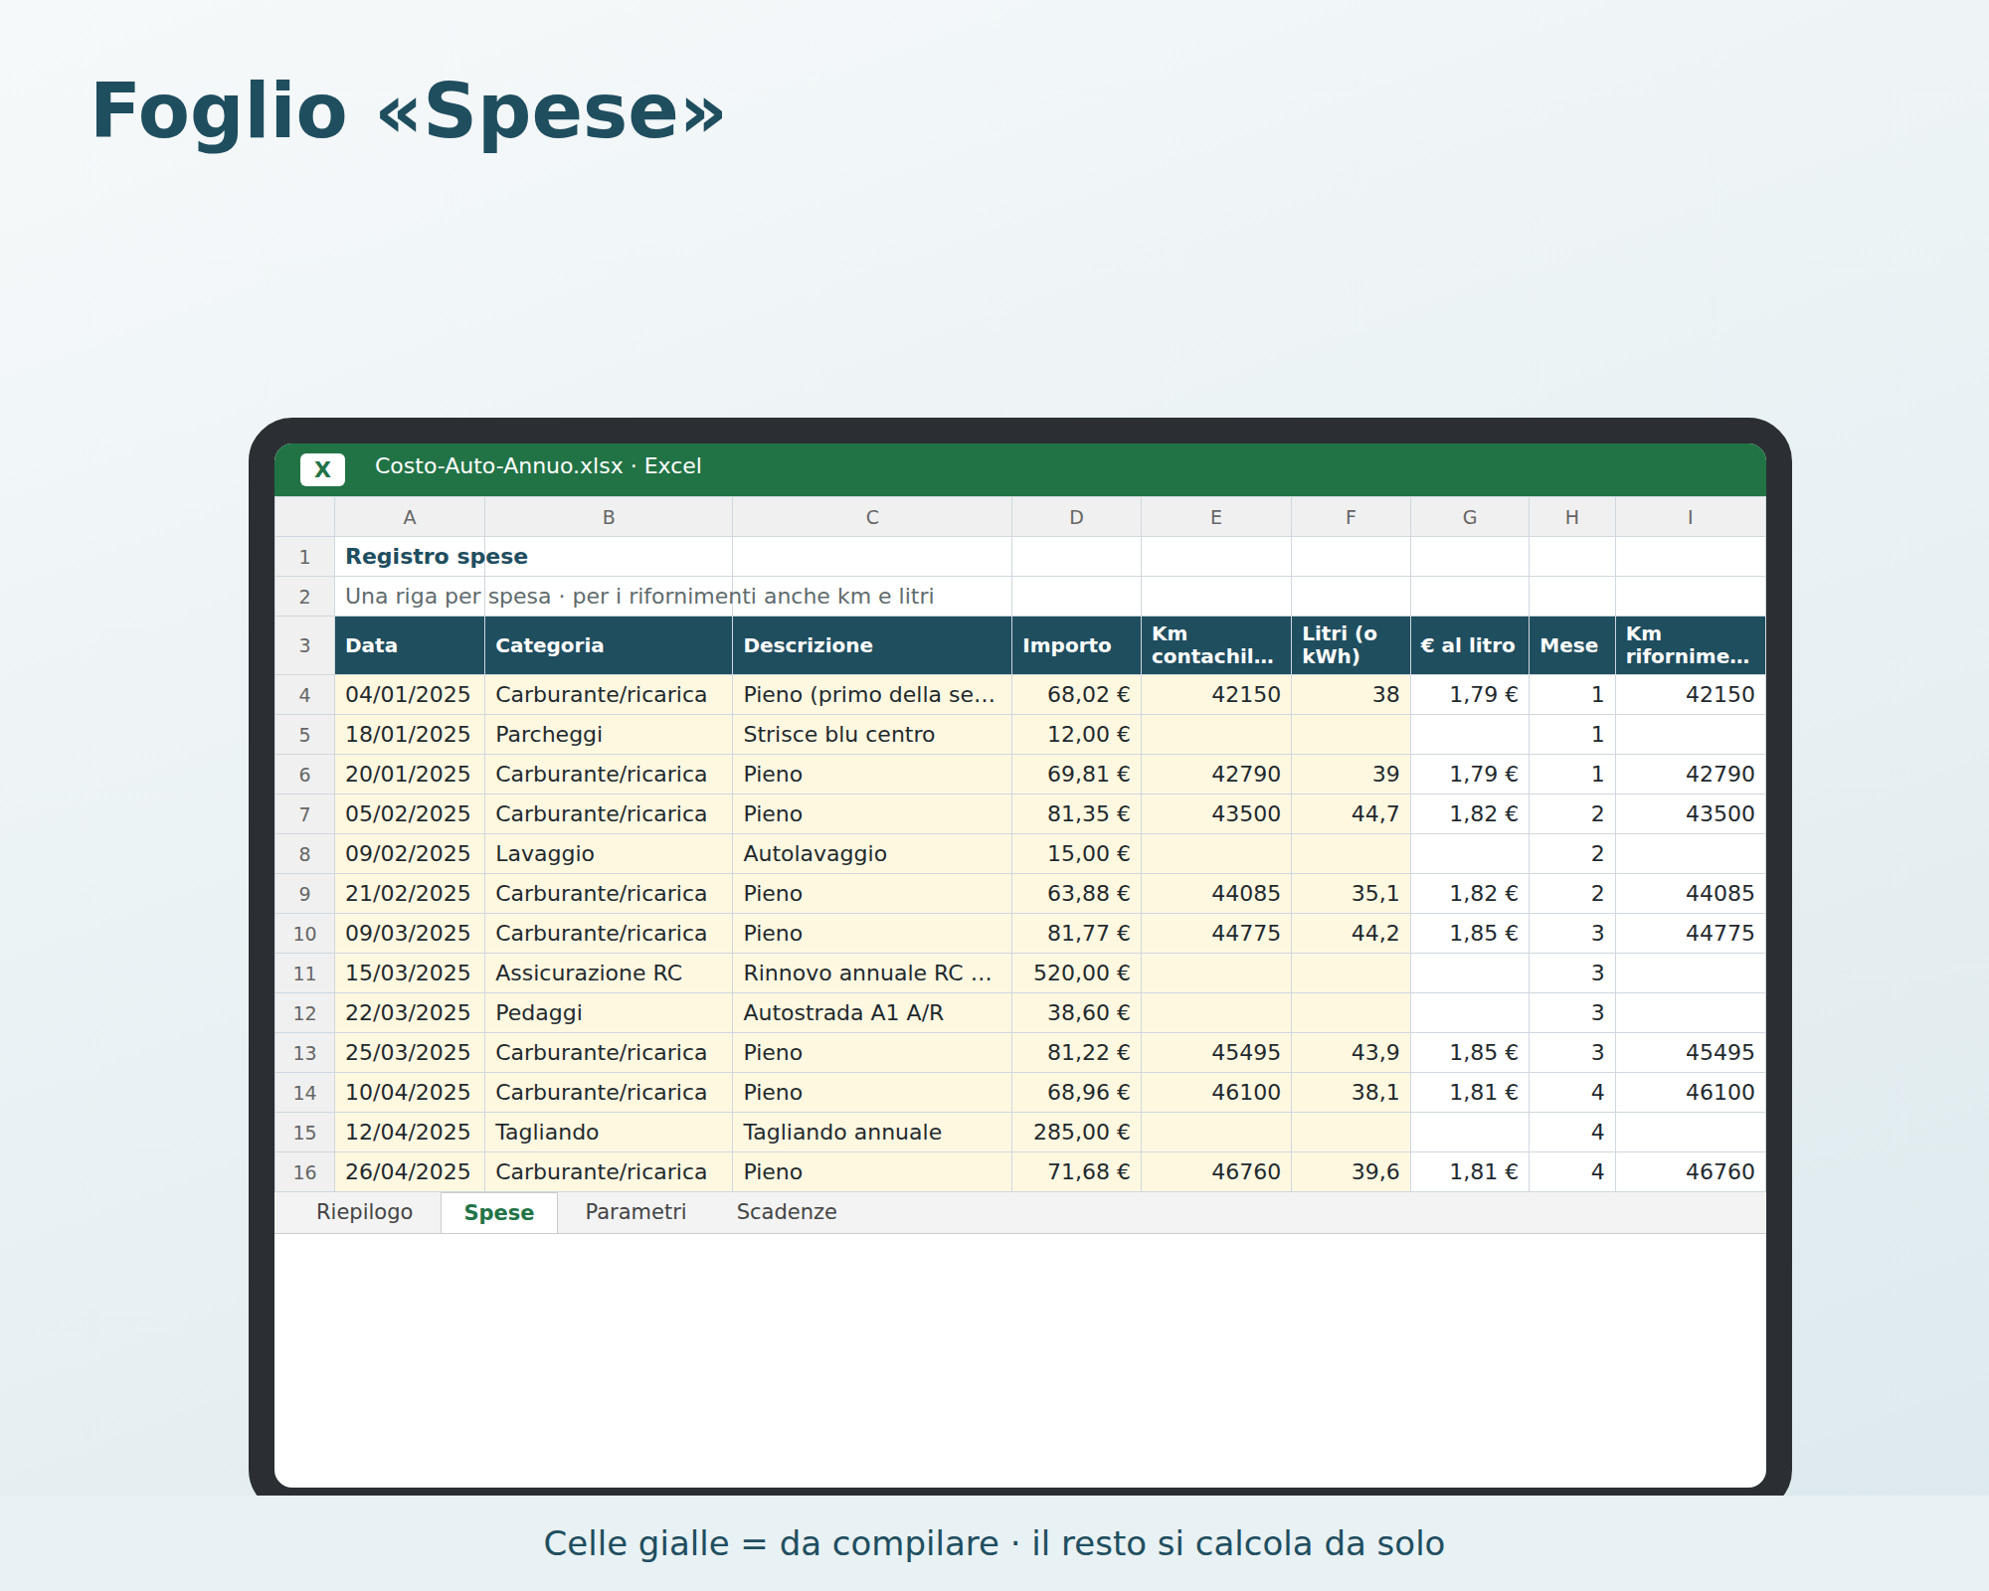This screenshot has width=1989, height=1591.
Task: Click the 'Autostrada A1 A/R' cell
Action: click(872, 1013)
